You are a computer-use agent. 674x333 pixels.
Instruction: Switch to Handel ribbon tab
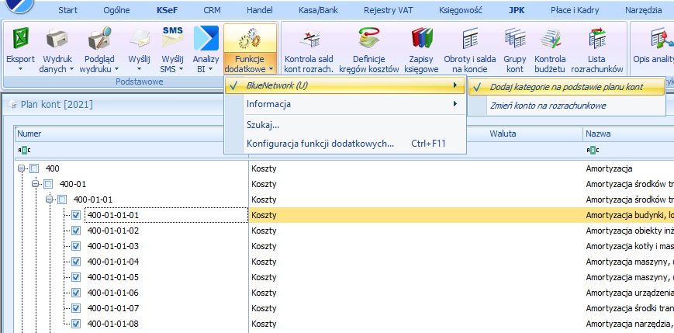pos(260,10)
